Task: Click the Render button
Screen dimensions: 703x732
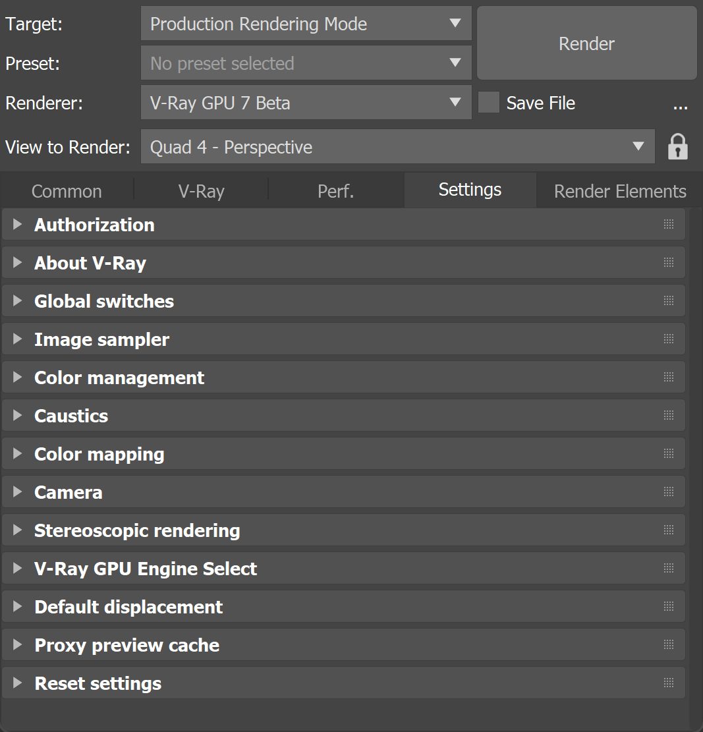Action: (587, 43)
